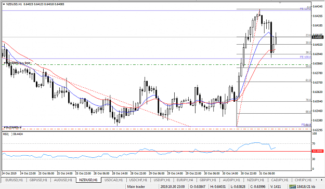The height and width of the screenshot is (189, 325).
Task: Switch to the AUDJPY,H1 chart tab
Action: 231,180
